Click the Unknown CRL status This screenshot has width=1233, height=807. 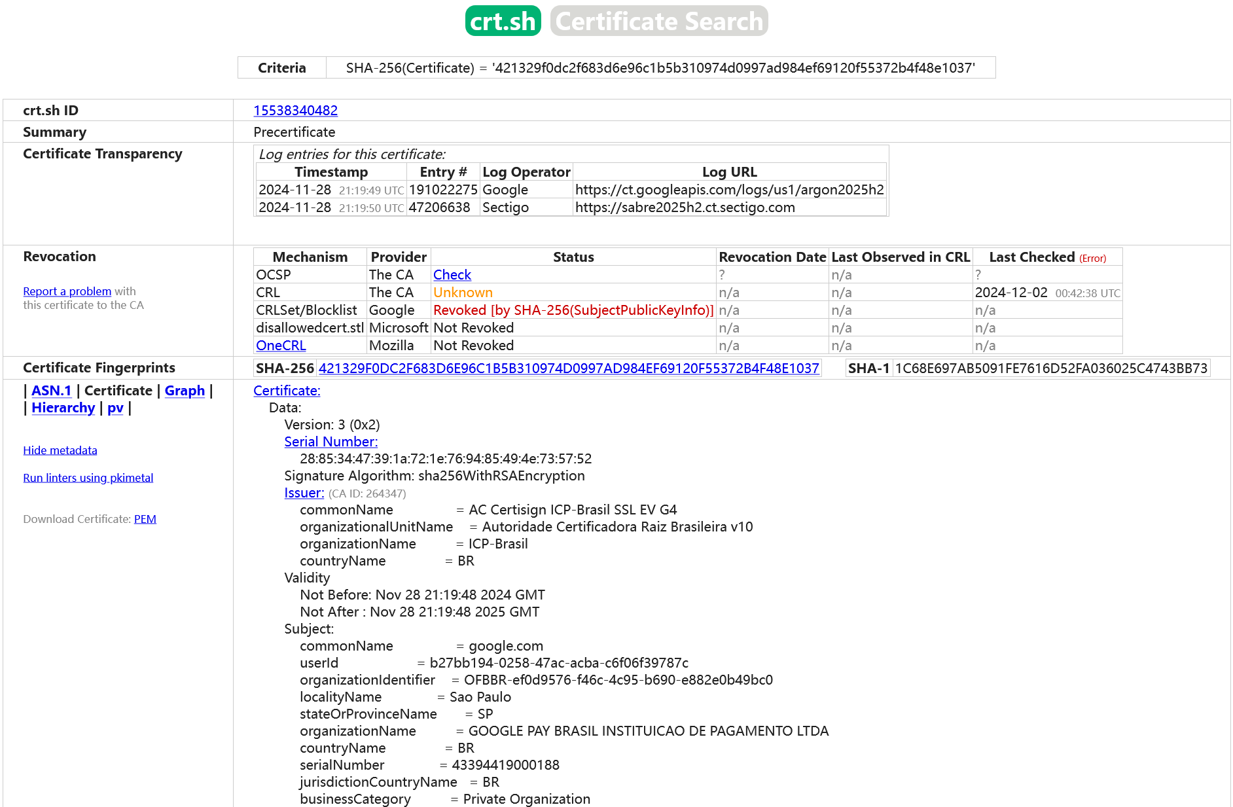tap(463, 293)
